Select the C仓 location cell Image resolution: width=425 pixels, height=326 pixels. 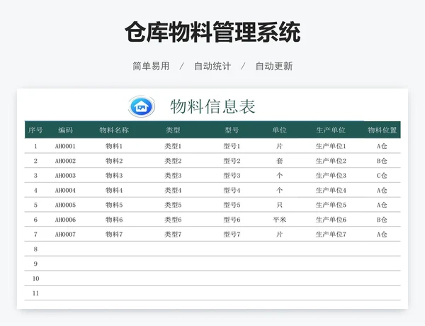(x=382, y=176)
